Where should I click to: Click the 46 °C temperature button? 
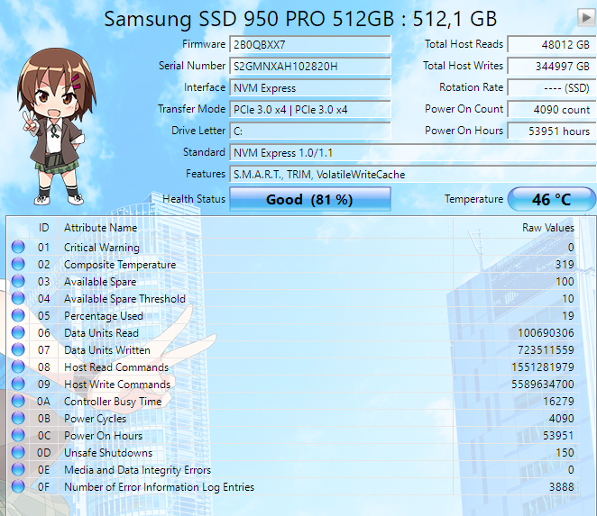pos(552,199)
